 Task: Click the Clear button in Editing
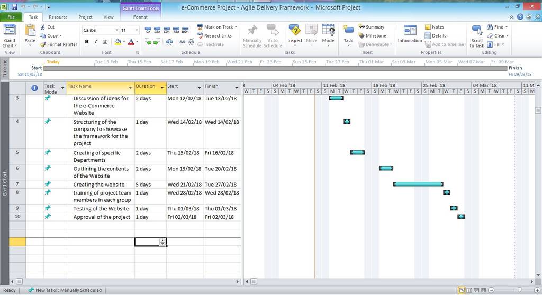(498, 36)
